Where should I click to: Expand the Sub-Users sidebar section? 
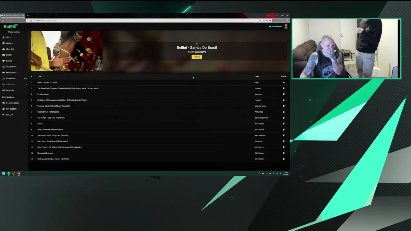point(14,84)
